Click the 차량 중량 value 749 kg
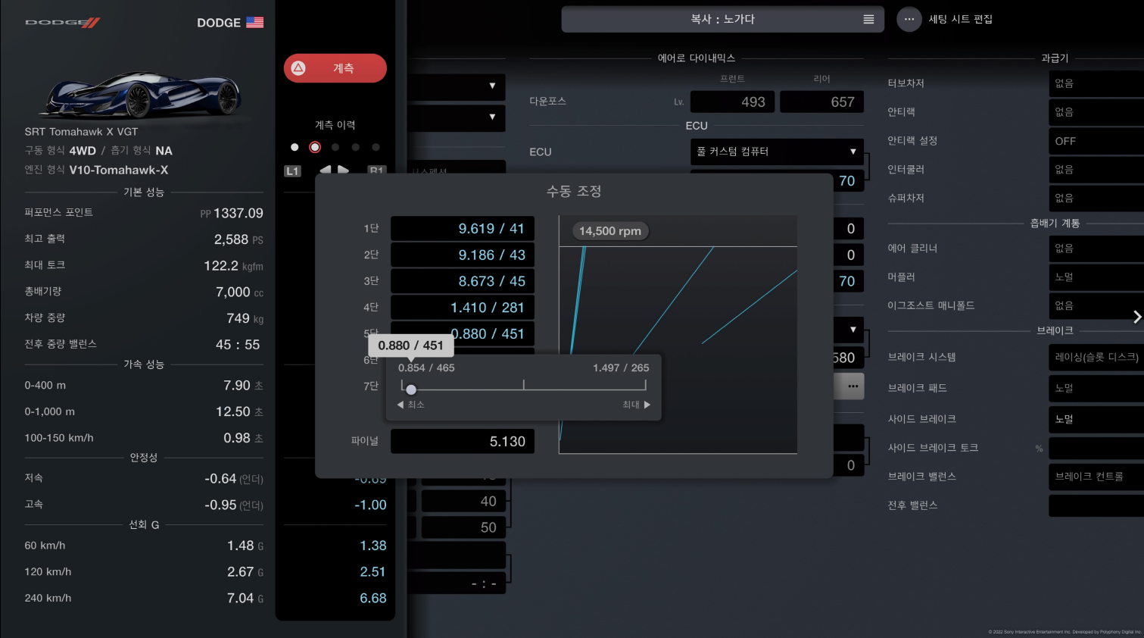This screenshot has width=1144, height=638. tap(245, 318)
